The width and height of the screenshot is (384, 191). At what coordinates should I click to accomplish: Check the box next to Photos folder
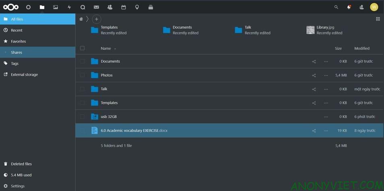pos(83,75)
